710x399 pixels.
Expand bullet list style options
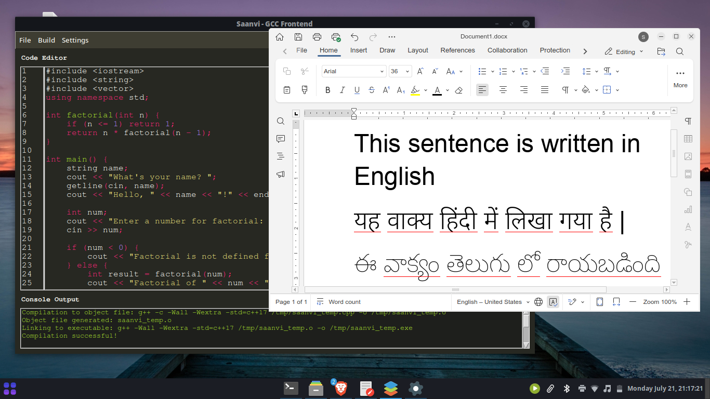492,71
